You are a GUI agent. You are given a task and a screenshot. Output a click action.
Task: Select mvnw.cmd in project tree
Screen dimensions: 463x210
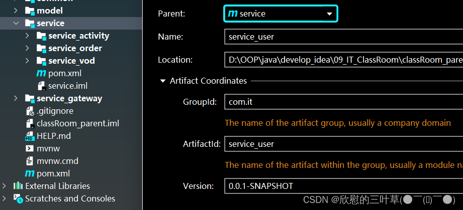[58, 161]
